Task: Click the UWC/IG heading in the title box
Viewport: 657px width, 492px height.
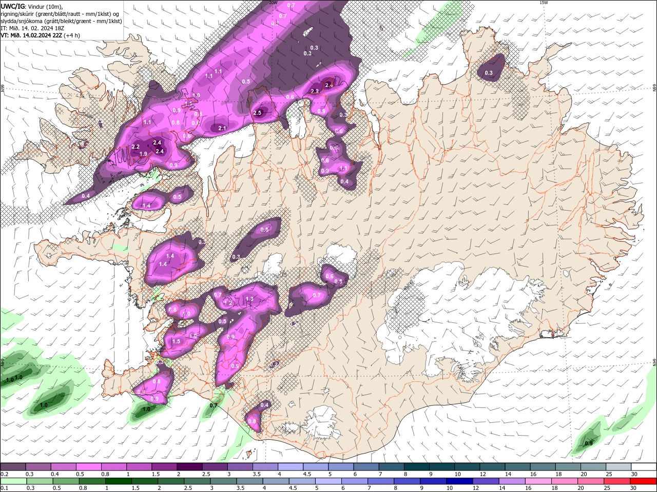Action: (x=12, y=6)
